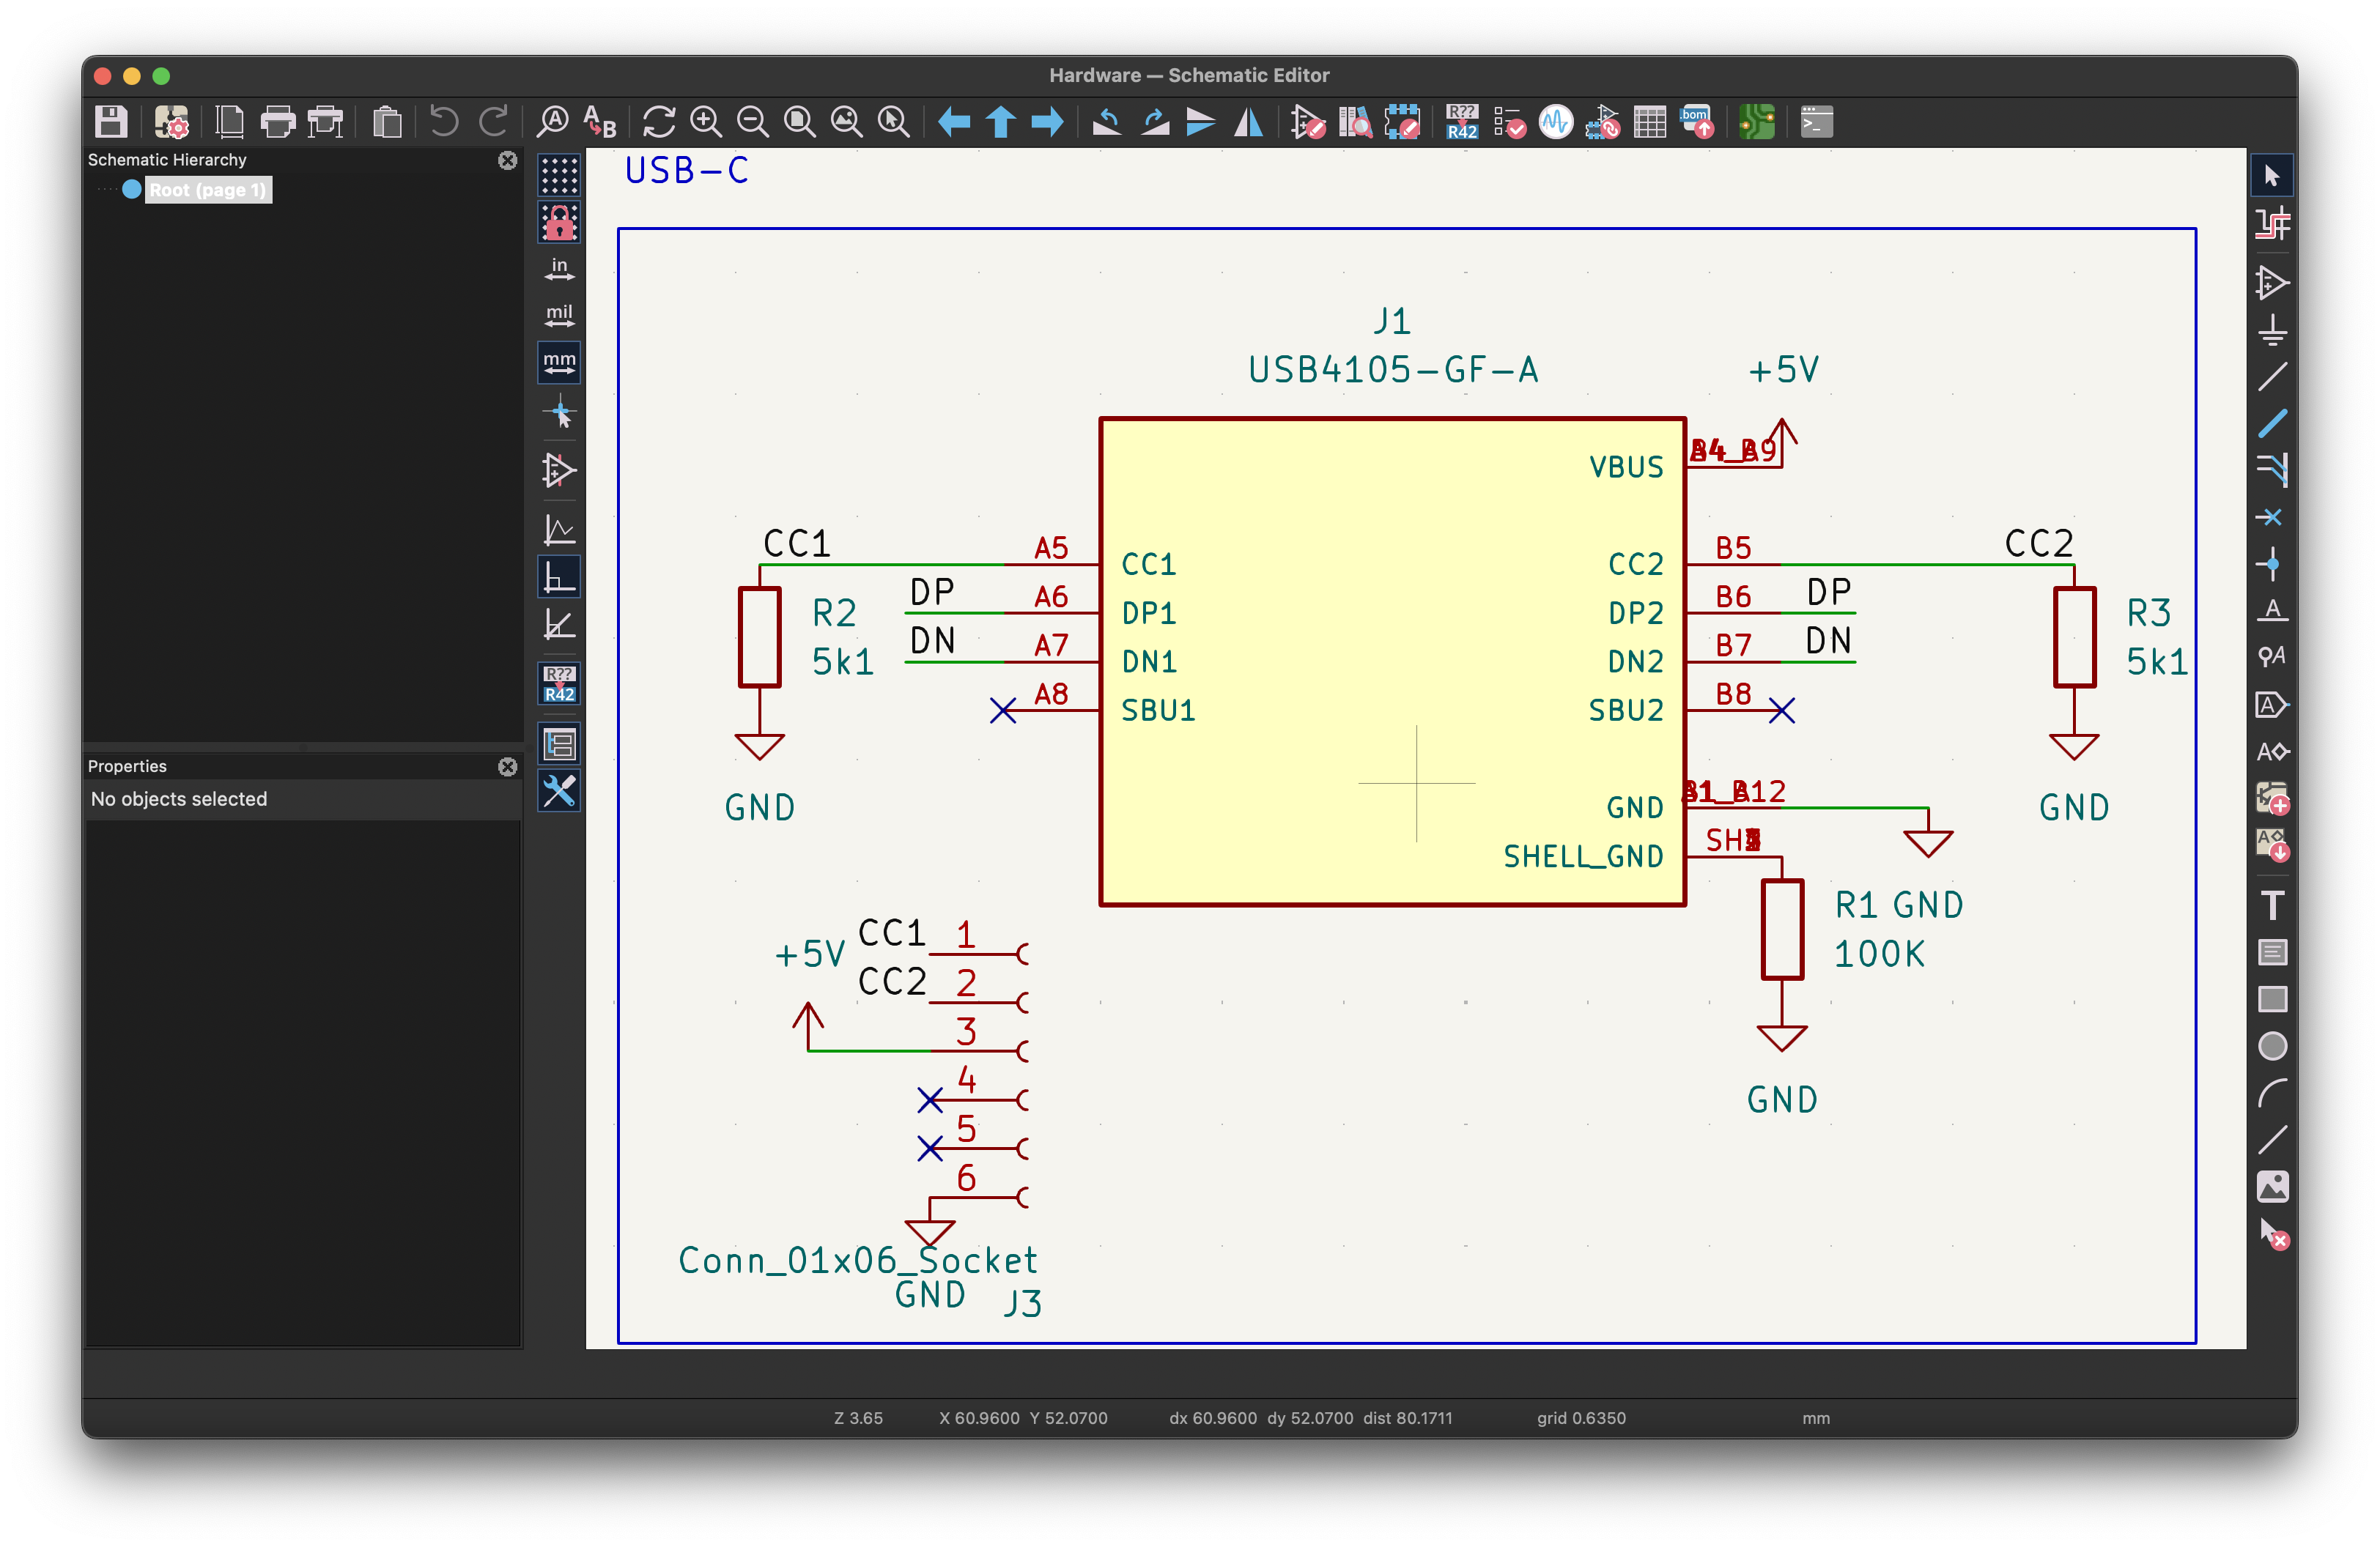Redo the last action
Image resolution: width=2380 pixels, height=1547 pixels.
pyautogui.click(x=493, y=122)
